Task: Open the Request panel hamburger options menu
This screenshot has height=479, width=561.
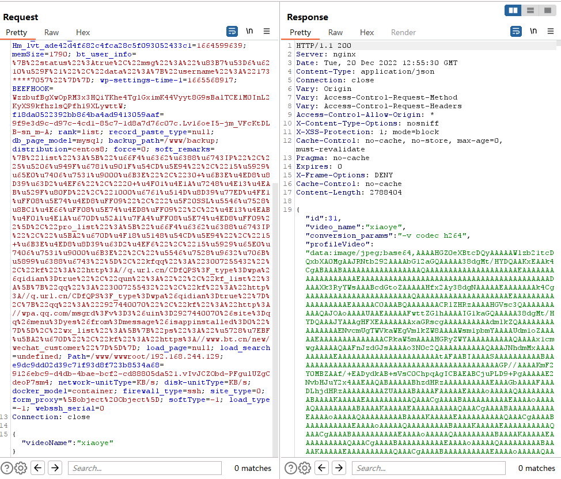Action: coord(267,31)
